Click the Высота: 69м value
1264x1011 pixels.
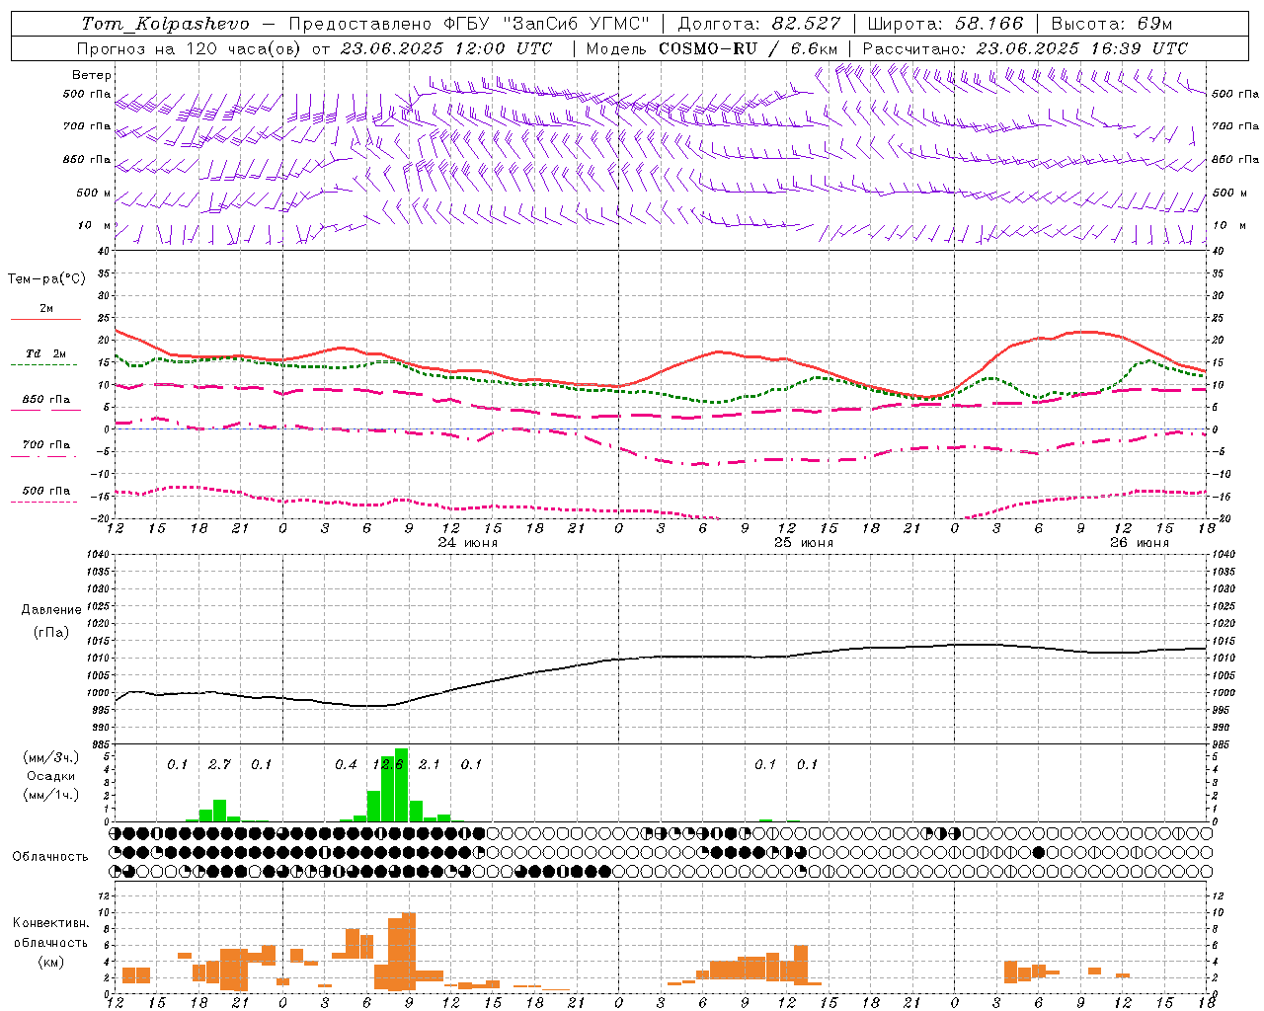[1112, 24]
